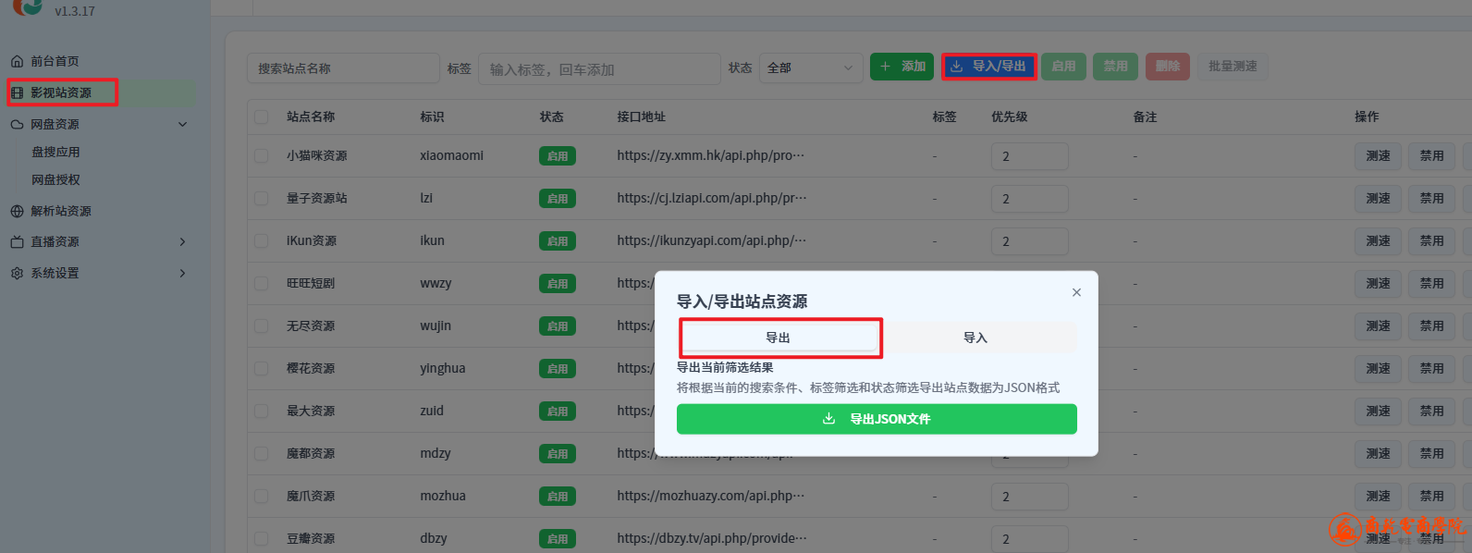Close the 导入/导出站点资源 dialog
1472x553 pixels.
pos(1076,292)
